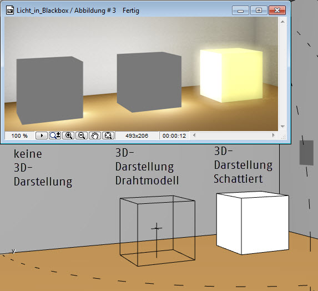Screen dimensions: 318x291
Task: Click the vertical scrollbar up arrow
Action: [x=282, y=22]
